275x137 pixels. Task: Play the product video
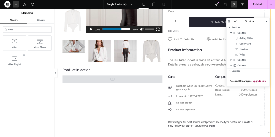(x=91, y=29)
